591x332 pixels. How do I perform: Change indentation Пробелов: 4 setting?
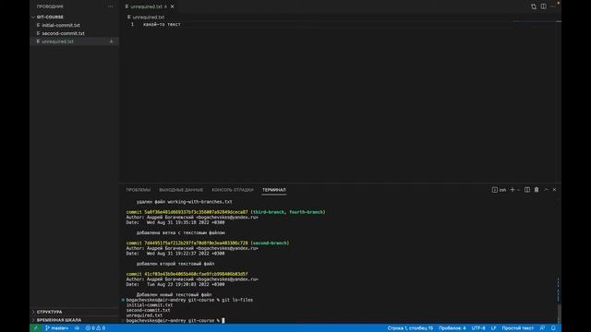[x=452, y=328]
